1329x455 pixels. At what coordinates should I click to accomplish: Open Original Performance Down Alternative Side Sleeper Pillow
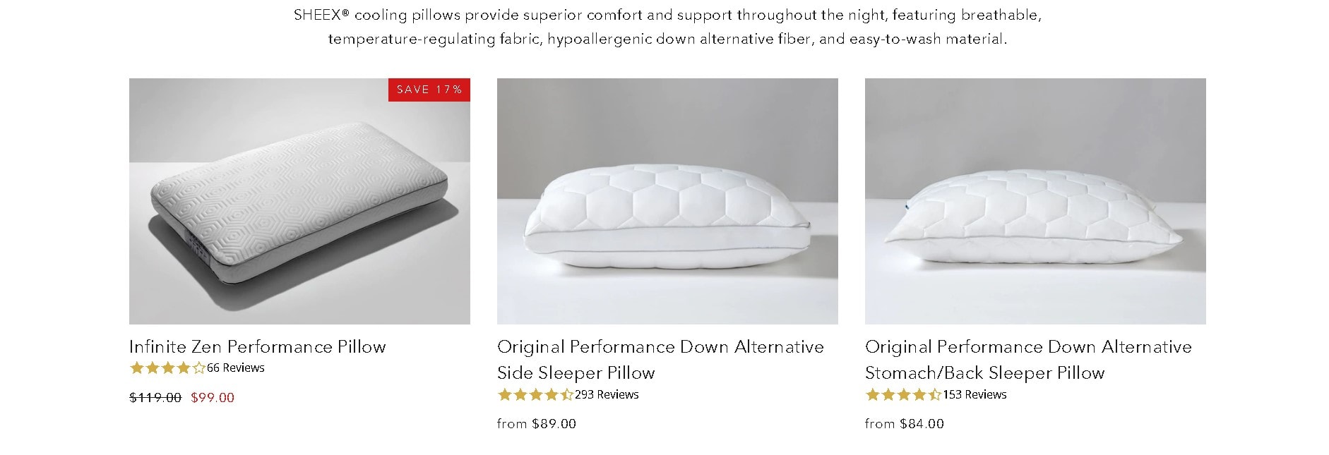pos(660,360)
